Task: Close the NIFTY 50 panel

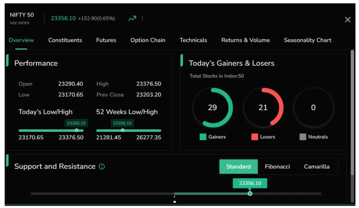Action: (348, 19)
